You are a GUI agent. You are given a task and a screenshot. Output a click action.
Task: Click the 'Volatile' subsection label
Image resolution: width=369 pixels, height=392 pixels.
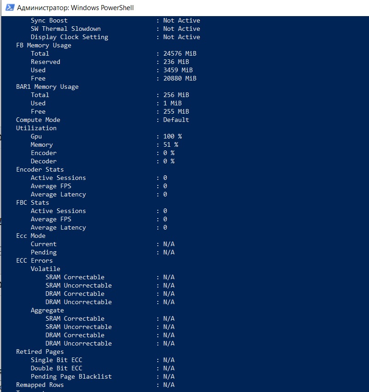[x=46, y=269]
